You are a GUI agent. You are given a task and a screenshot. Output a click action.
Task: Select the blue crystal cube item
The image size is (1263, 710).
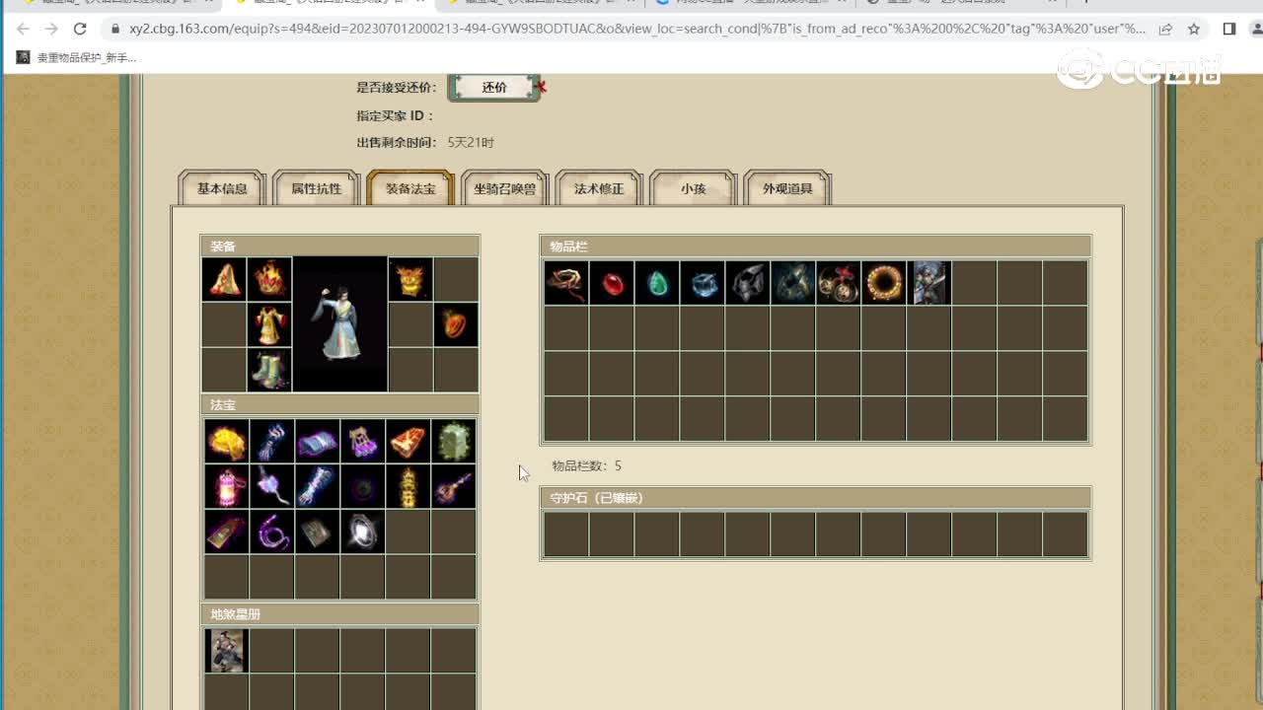(703, 283)
